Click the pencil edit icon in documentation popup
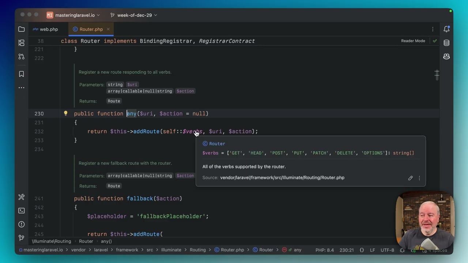This screenshot has height=263, width=468. coord(411,178)
